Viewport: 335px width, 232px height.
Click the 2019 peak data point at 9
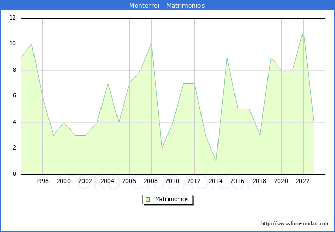point(271,57)
